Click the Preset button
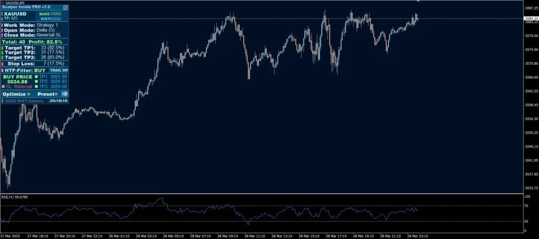Viewport: 539px width, 239px height. tap(47, 94)
